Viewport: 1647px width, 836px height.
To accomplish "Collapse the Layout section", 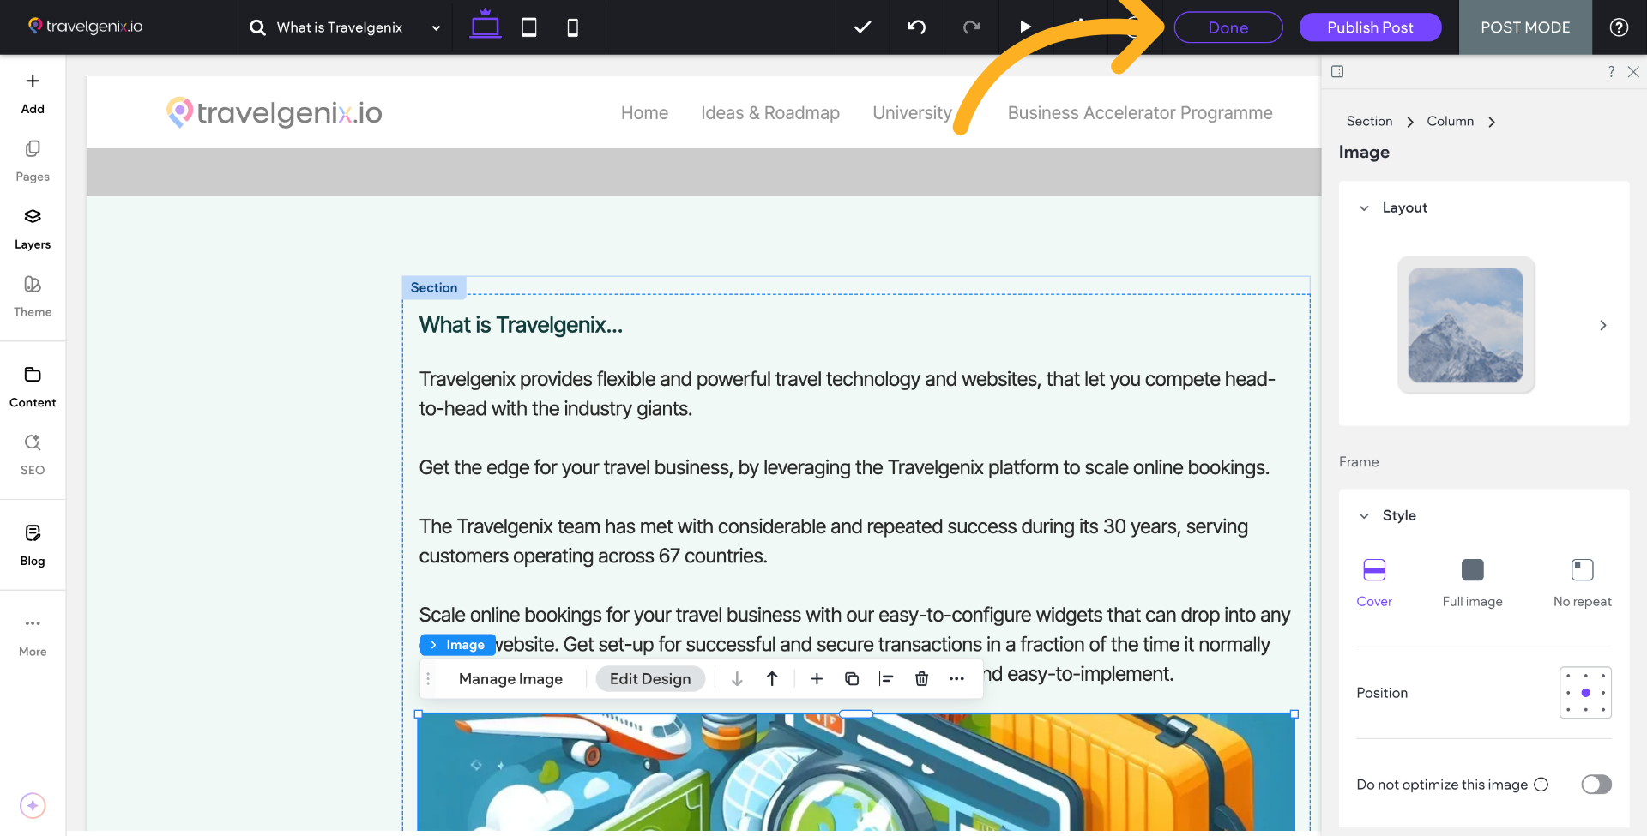I will (x=1365, y=207).
